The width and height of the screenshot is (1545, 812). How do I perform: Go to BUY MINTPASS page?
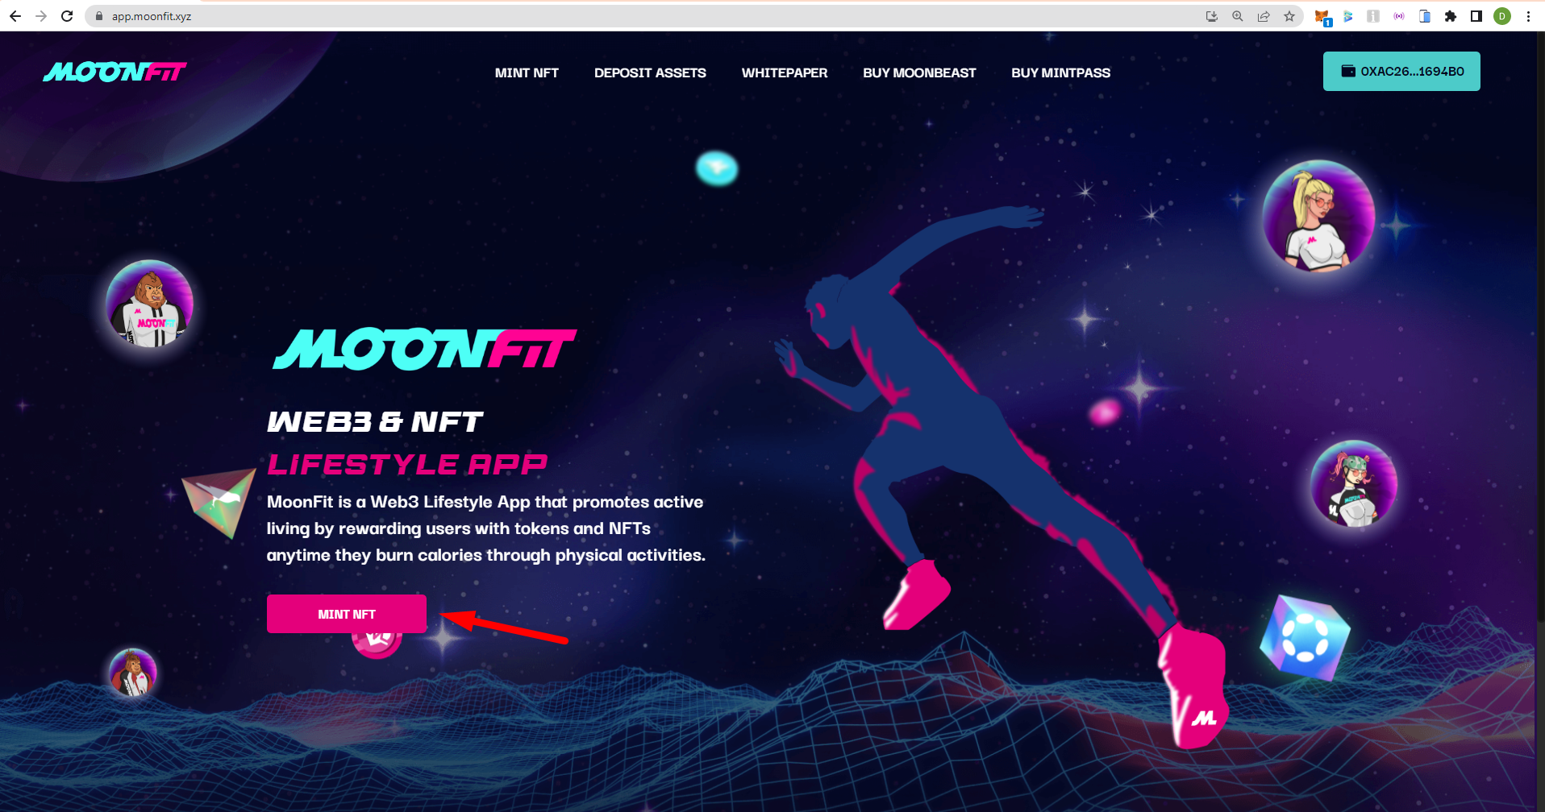point(1061,72)
